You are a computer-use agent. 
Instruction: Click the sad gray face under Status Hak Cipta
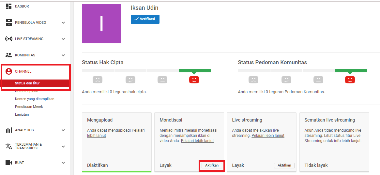point(98,80)
